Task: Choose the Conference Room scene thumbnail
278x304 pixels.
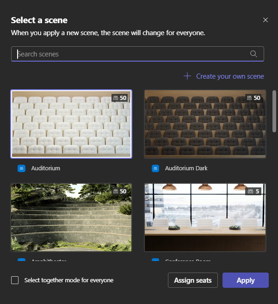Action: coord(205,217)
